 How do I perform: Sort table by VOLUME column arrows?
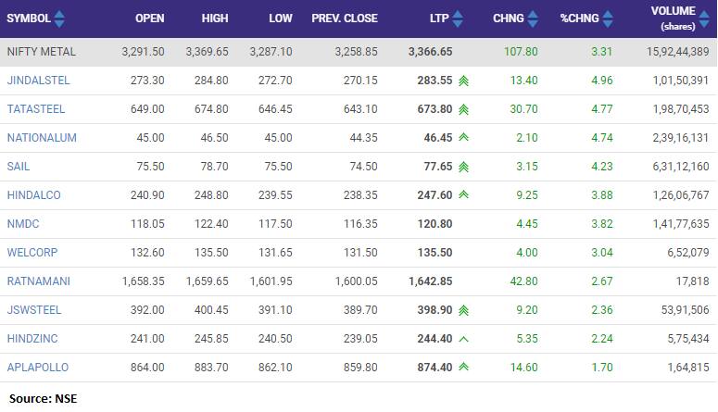[705, 19]
